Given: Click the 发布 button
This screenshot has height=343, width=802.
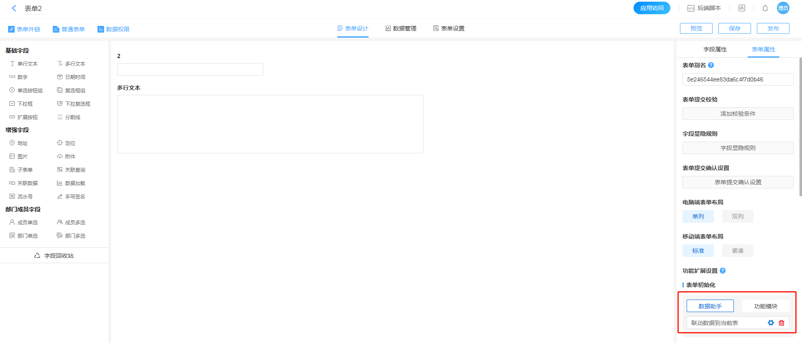Looking at the screenshot, I should [x=773, y=28].
